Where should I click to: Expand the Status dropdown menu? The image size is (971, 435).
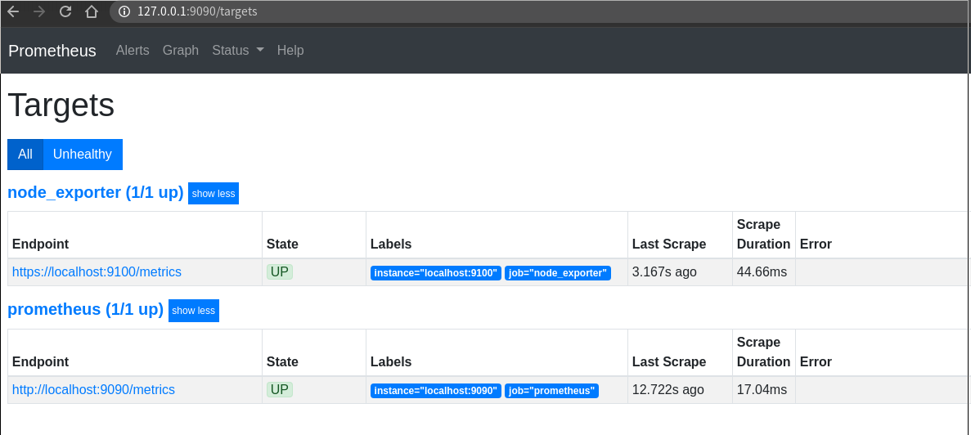237,51
